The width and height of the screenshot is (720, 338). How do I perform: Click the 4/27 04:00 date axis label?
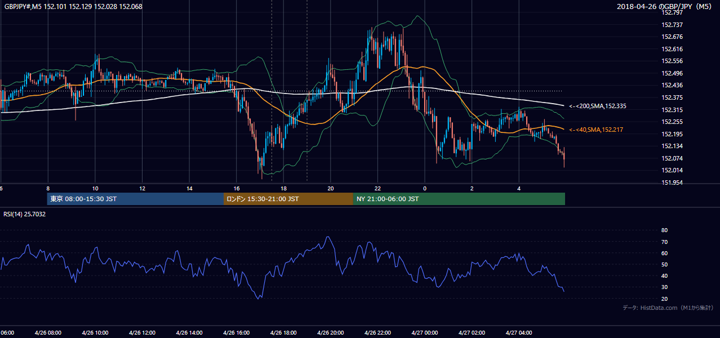519,333
